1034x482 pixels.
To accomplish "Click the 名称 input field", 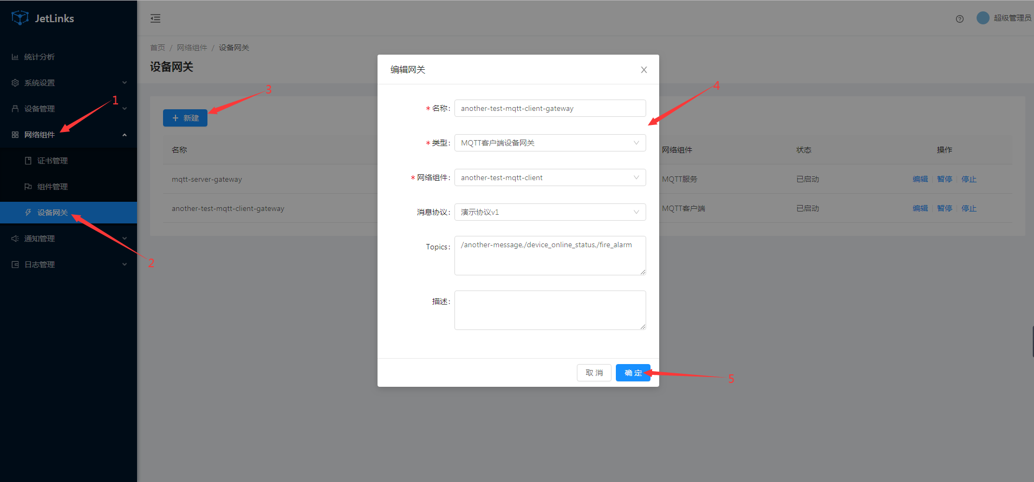I will (550, 108).
